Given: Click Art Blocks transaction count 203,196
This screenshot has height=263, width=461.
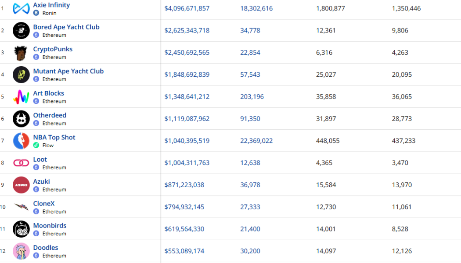Looking at the screenshot, I should [x=252, y=96].
